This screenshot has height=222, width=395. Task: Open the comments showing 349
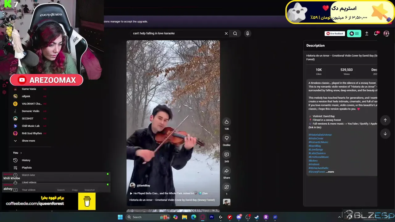(x=227, y=154)
